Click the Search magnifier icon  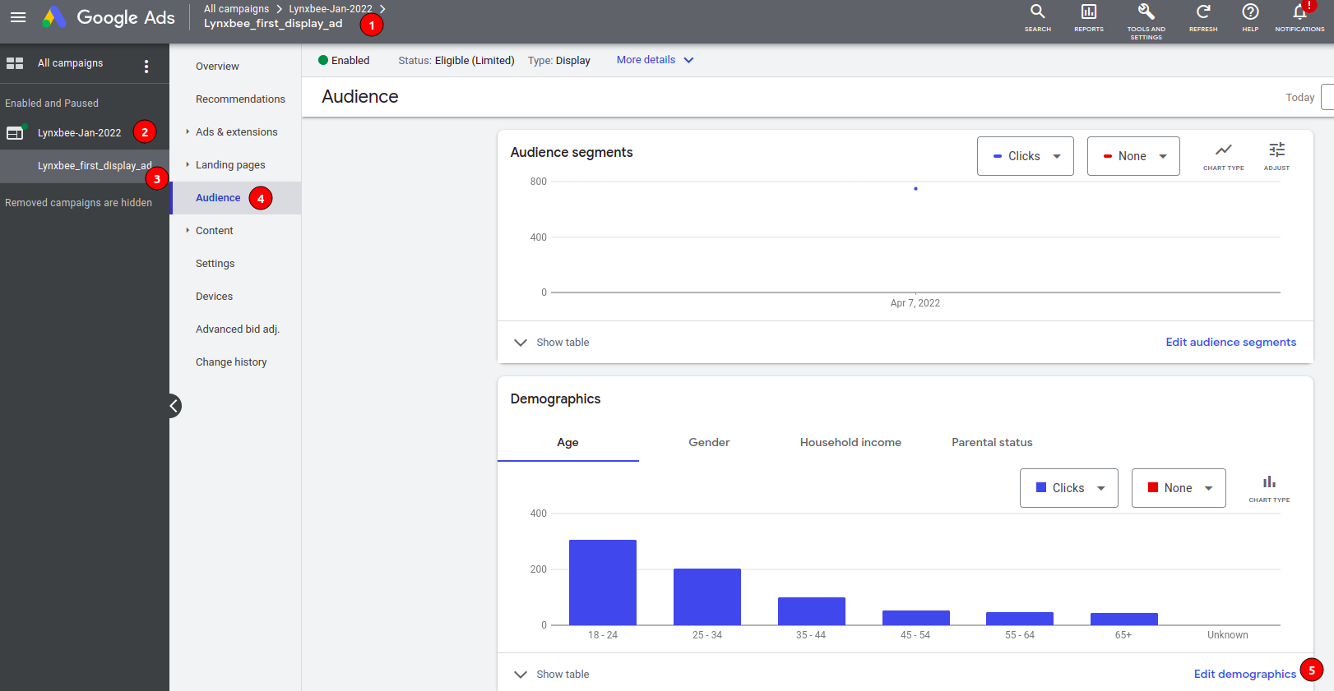click(x=1037, y=12)
